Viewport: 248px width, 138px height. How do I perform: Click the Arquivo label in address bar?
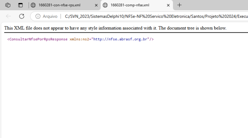click(50, 17)
